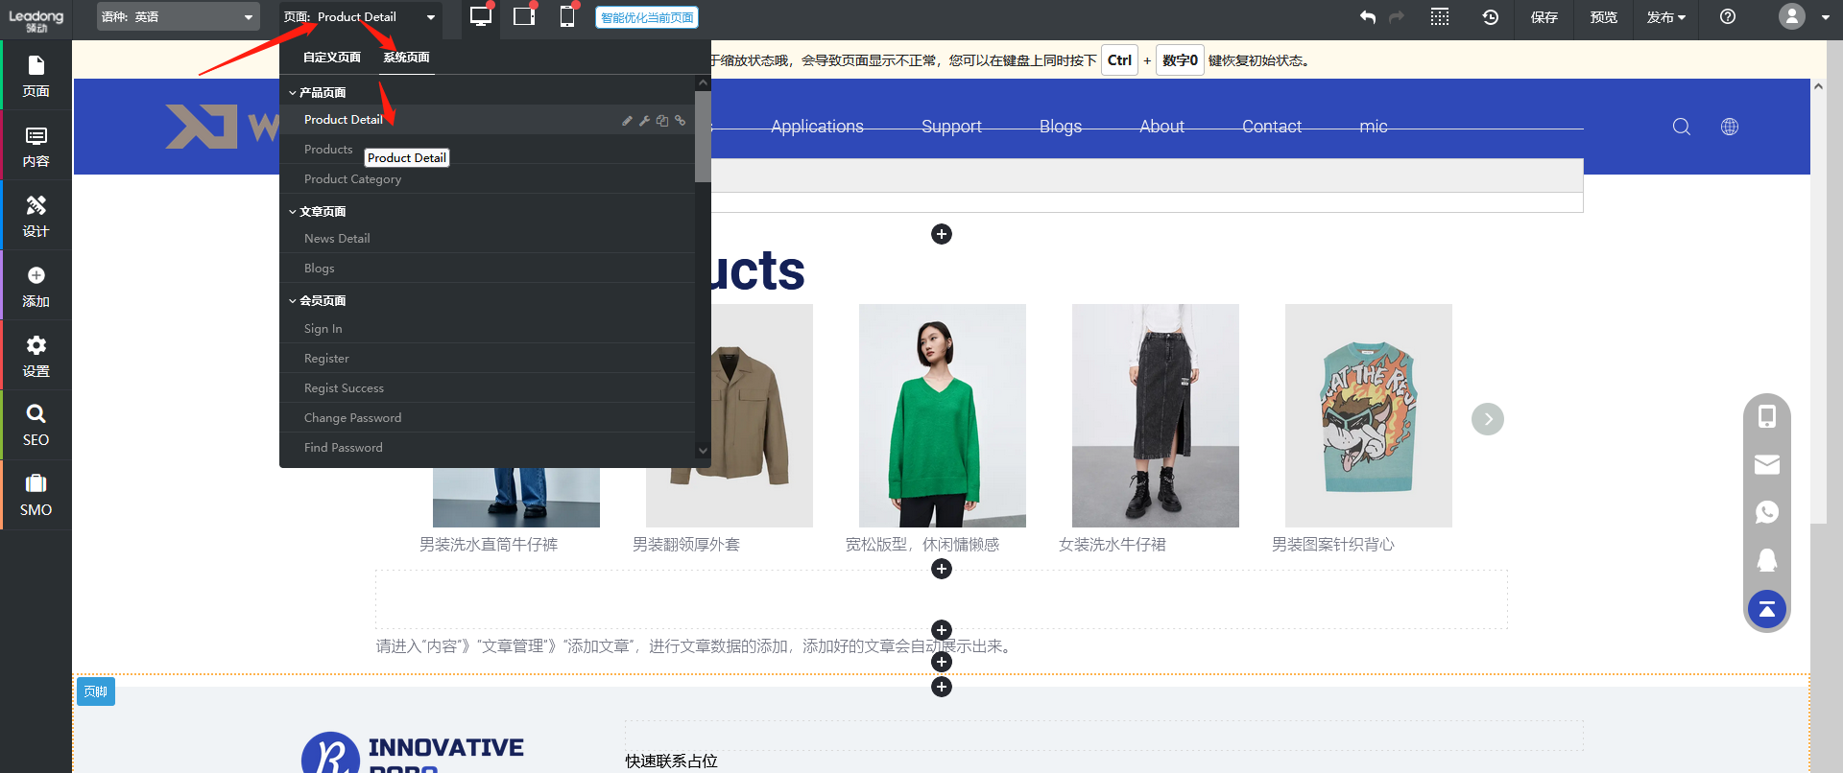Toggle the grid guides icon

tap(1440, 16)
